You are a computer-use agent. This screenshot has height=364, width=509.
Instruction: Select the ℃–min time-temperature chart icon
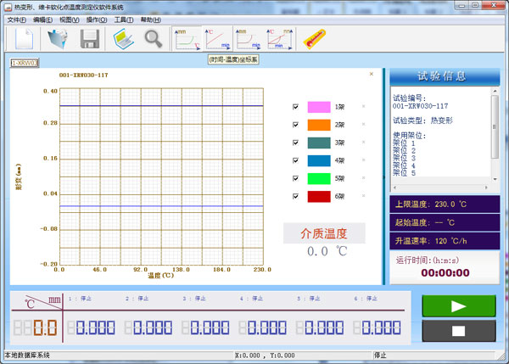216,38
